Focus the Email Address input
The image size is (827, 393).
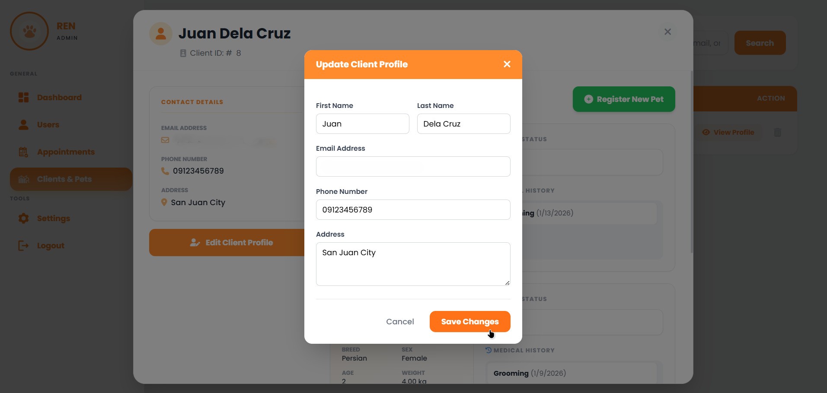click(413, 167)
